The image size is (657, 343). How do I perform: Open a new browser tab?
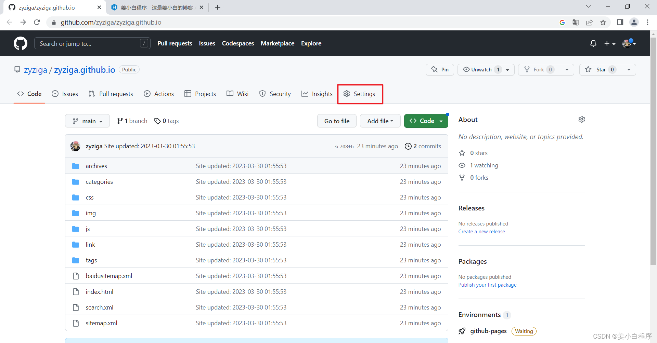[218, 7]
